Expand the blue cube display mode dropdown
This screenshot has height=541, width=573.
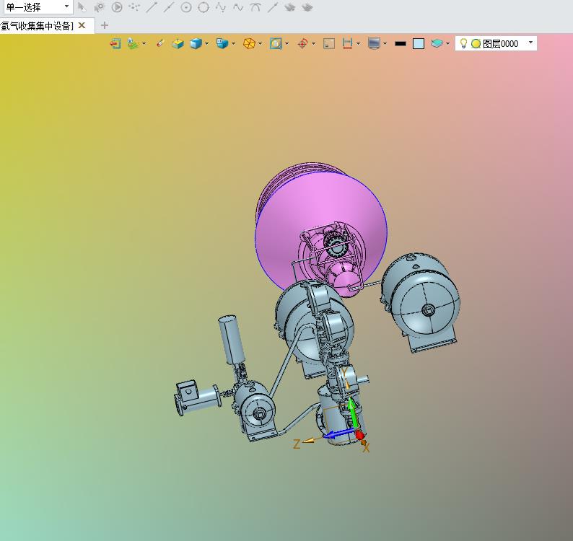coord(207,44)
